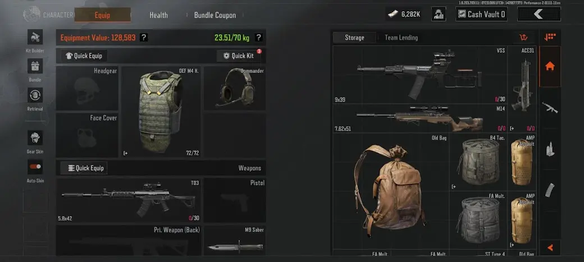The height and width of the screenshot is (262, 584).
Task: Open the Retrieval icon in sidebar
Action: coord(35,95)
